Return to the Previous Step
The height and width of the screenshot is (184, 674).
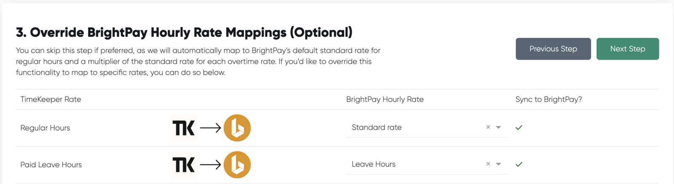click(x=553, y=49)
